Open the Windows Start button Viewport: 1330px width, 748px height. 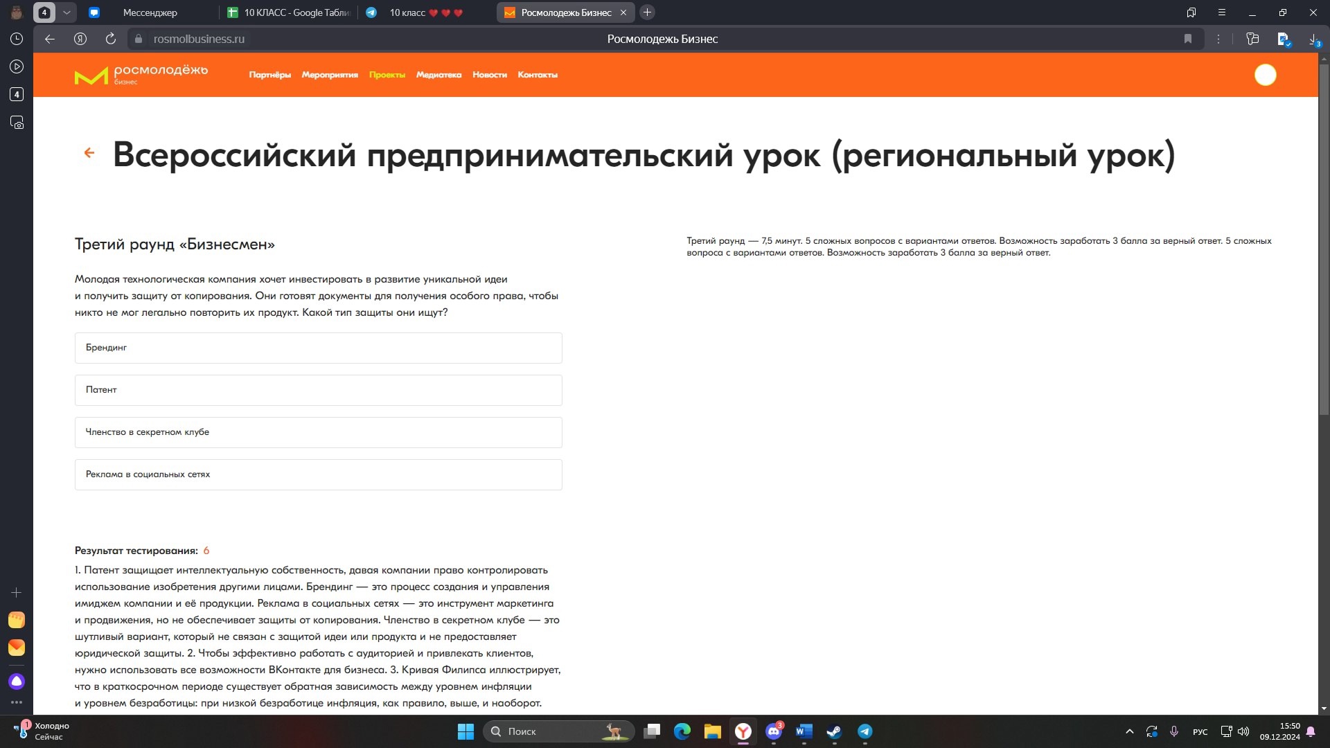(466, 731)
